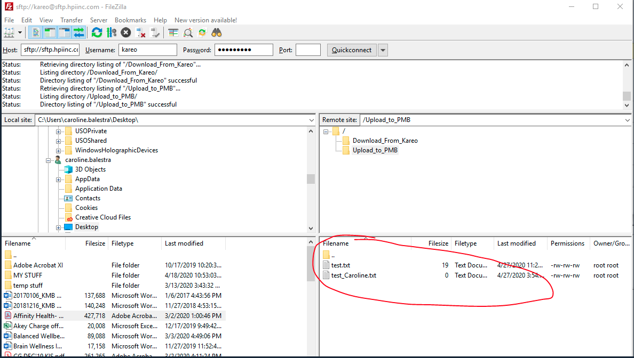Toggle the message log display
This screenshot has width=634, height=358.
coord(36,32)
